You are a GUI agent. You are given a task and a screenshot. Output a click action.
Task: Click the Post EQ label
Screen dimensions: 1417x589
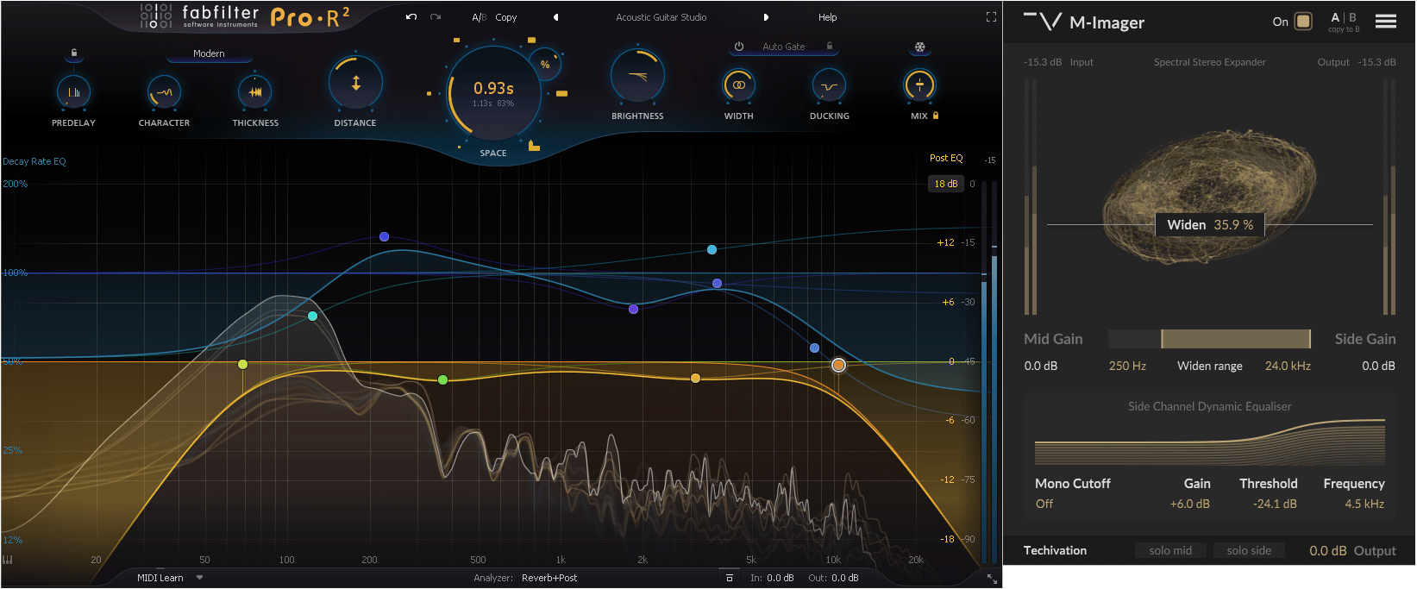point(946,158)
